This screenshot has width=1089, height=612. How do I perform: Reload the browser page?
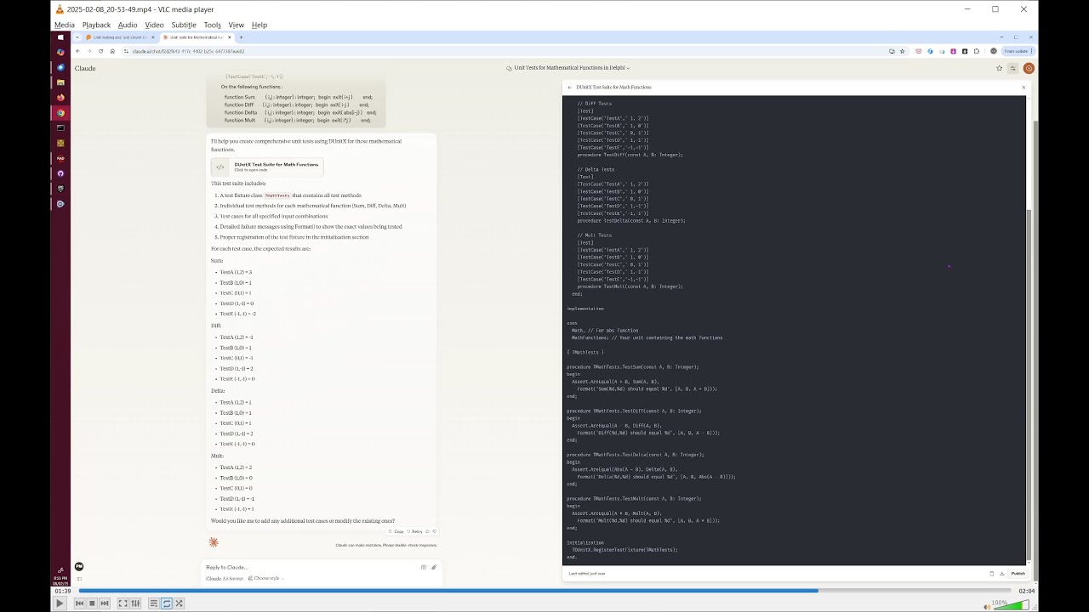(x=100, y=51)
